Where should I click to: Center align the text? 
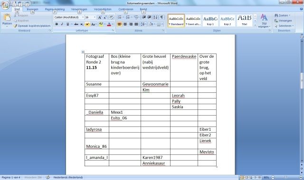point(125,24)
